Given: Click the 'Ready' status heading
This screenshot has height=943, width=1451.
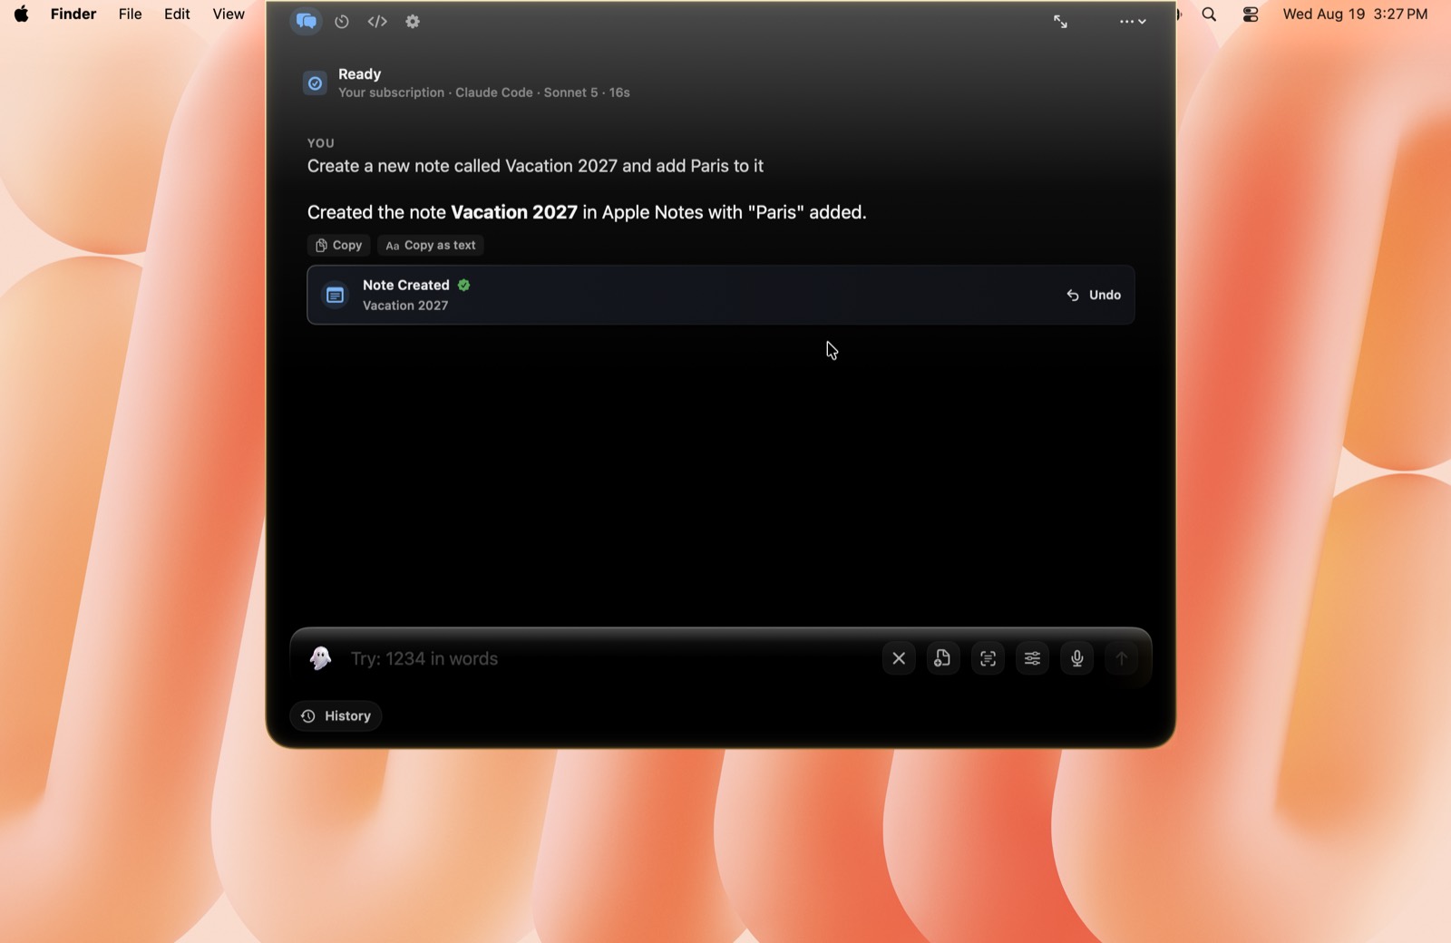Looking at the screenshot, I should click(x=359, y=74).
